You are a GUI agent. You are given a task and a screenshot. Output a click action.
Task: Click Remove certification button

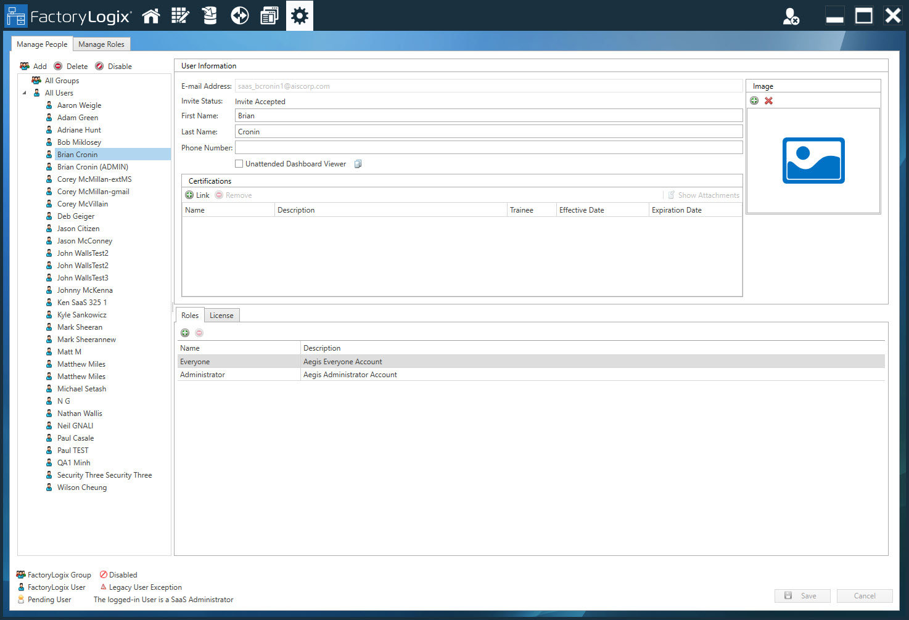234,195
